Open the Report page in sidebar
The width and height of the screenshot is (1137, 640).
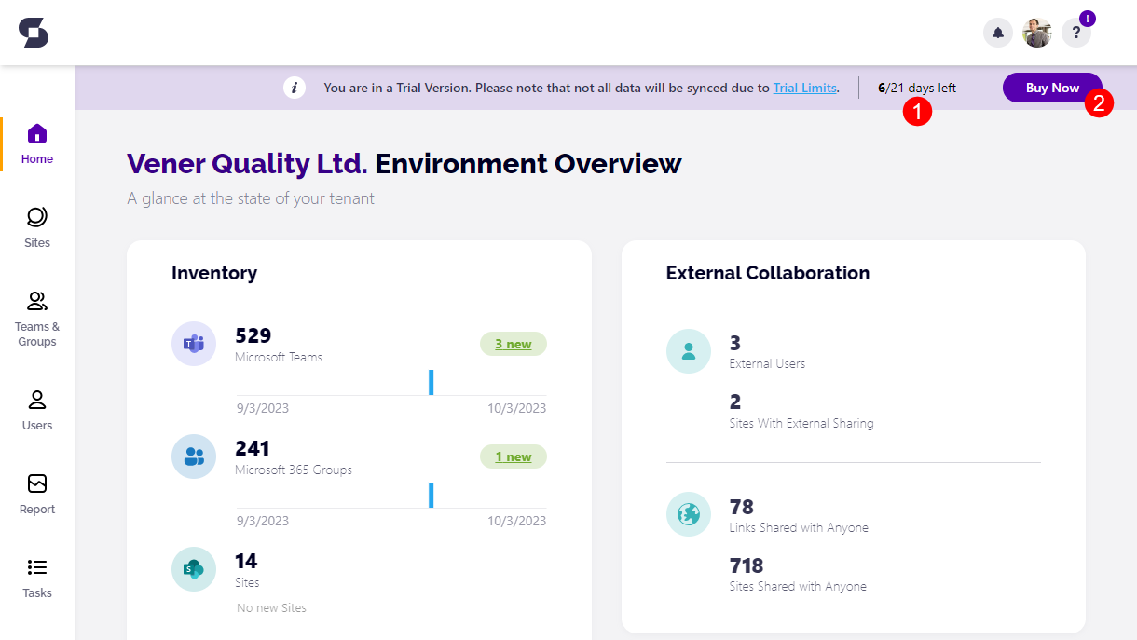click(x=37, y=495)
